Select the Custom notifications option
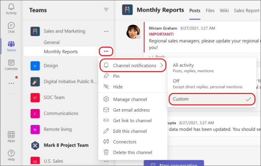Viewport: 261px width, 166px height. point(211,99)
